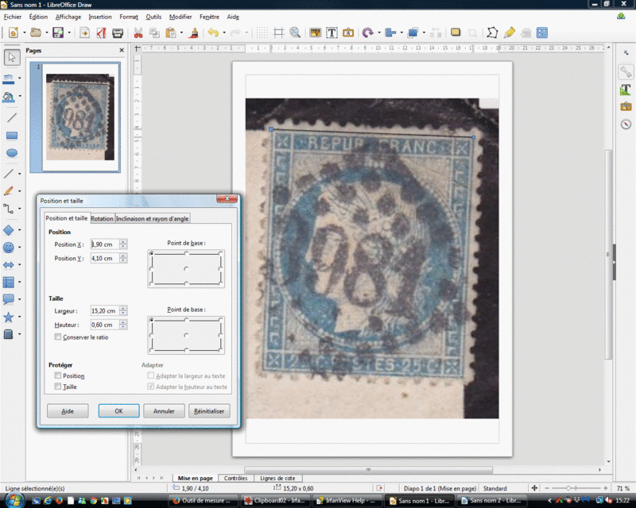Choose the Rectangle drawing tool
Screen dimensions: 636x508
[x=12, y=135]
